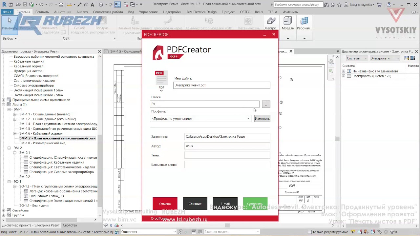Screen dimensions: 420x236
Task: Open the Revit R application icon
Action: [x=4, y=5]
